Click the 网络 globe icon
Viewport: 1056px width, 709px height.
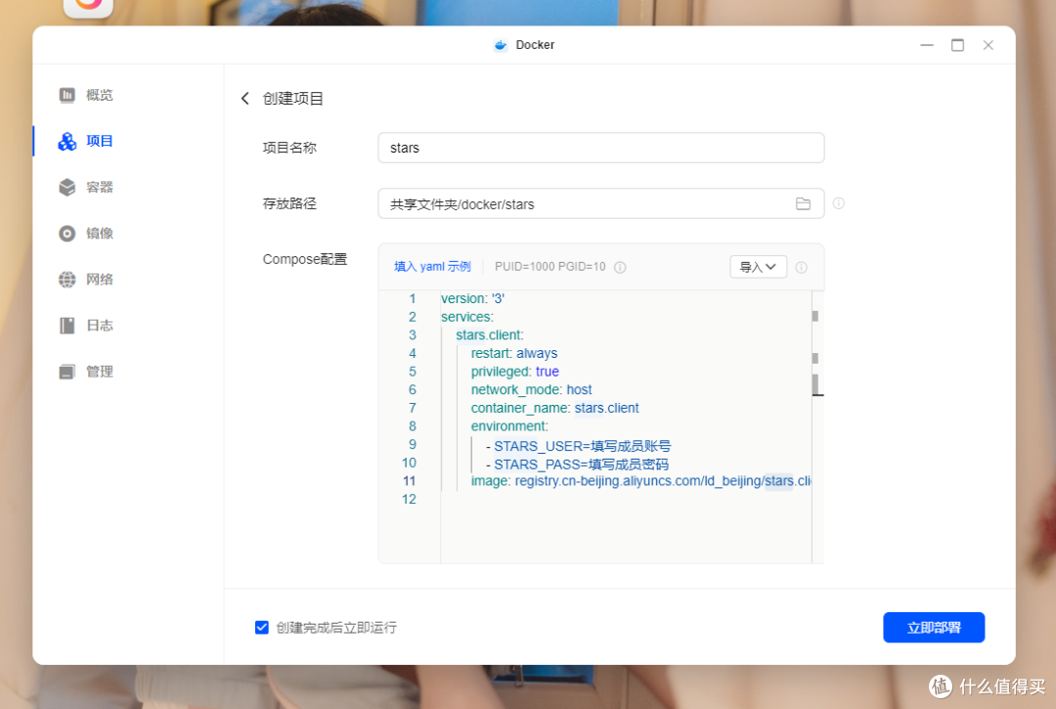pos(66,280)
